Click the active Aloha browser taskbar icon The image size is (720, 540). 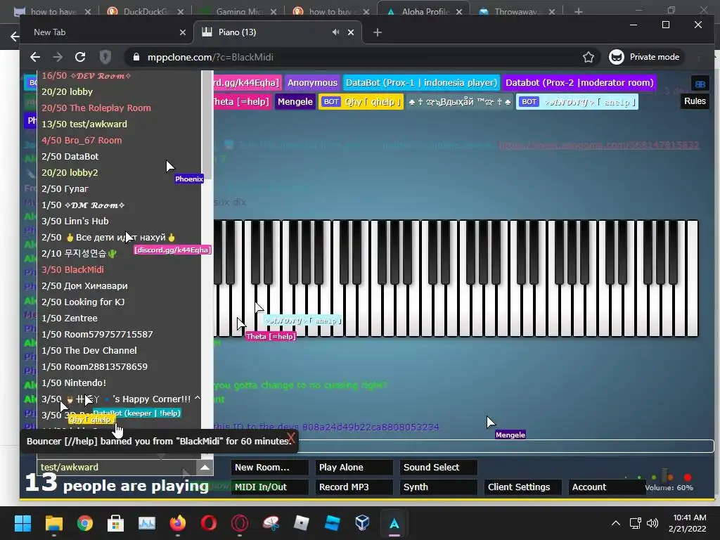[394, 523]
